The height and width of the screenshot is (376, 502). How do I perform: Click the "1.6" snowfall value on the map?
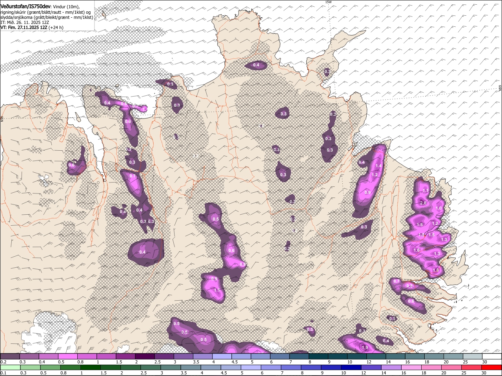(417, 250)
